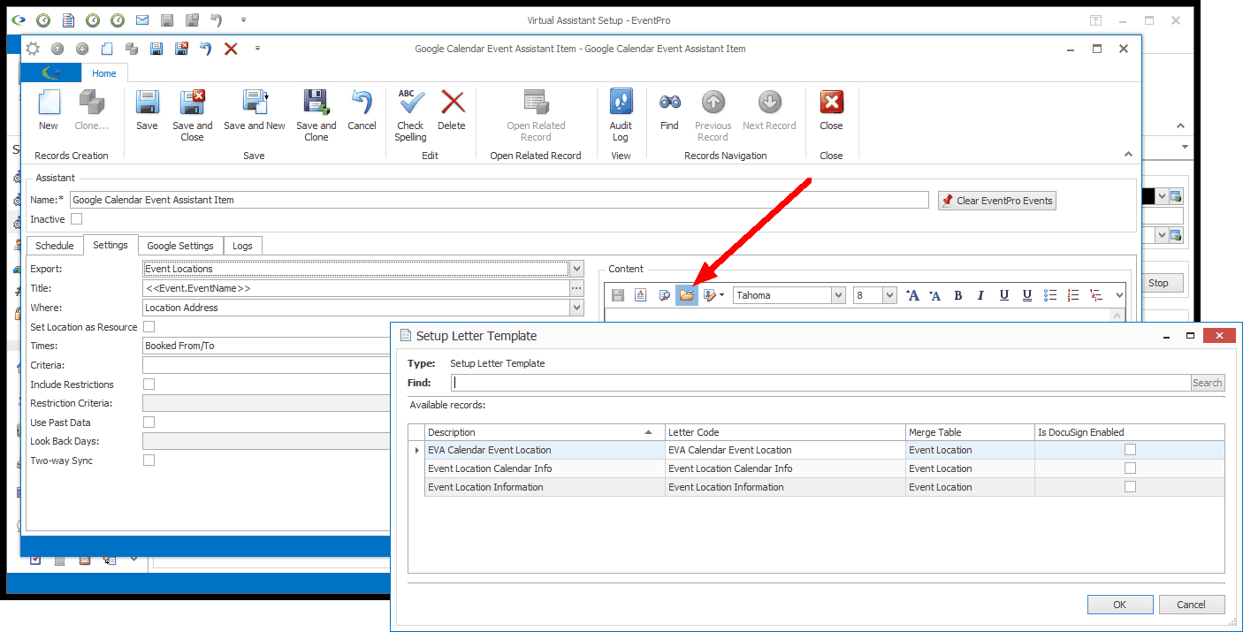Click the red X in quick access toolbar
The height and width of the screenshot is (632, 1243).
(x=231, y=49)
